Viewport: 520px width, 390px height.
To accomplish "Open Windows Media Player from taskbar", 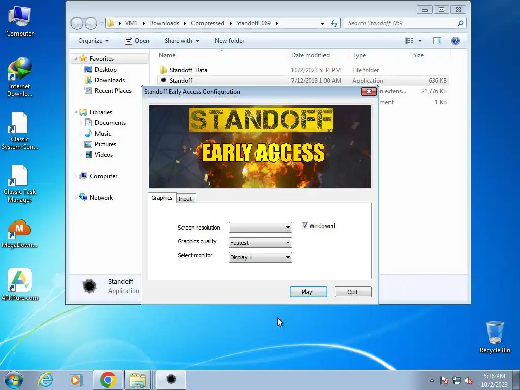I will click(76, 380).
